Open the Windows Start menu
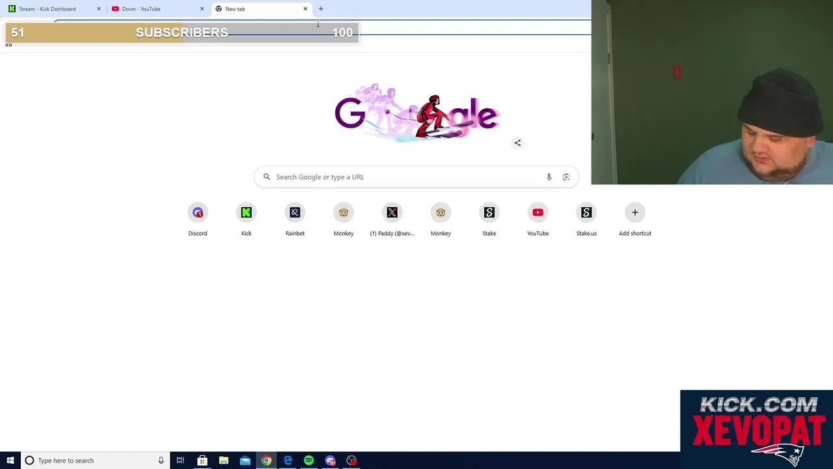Screen dimensions: 833x469 tap(10, 461)
